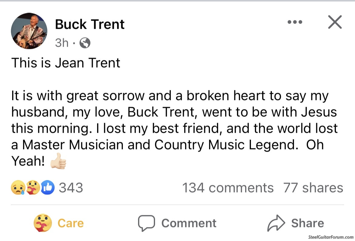Open the three-dot post options menu
This screenshot has width=355, height=241.
[x=295, y=22]
